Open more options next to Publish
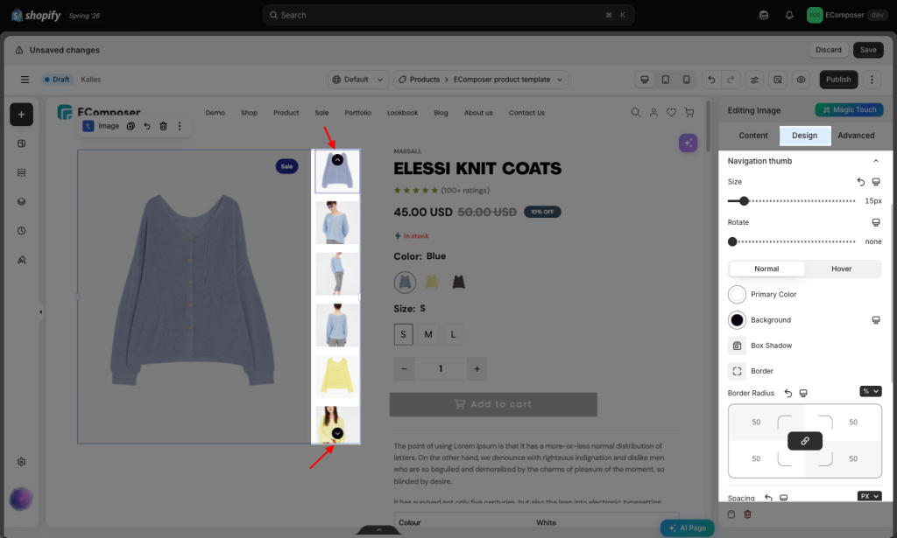The height and width of the screenshot is (538, 897). pyautogui.click(x=872, y=80)
